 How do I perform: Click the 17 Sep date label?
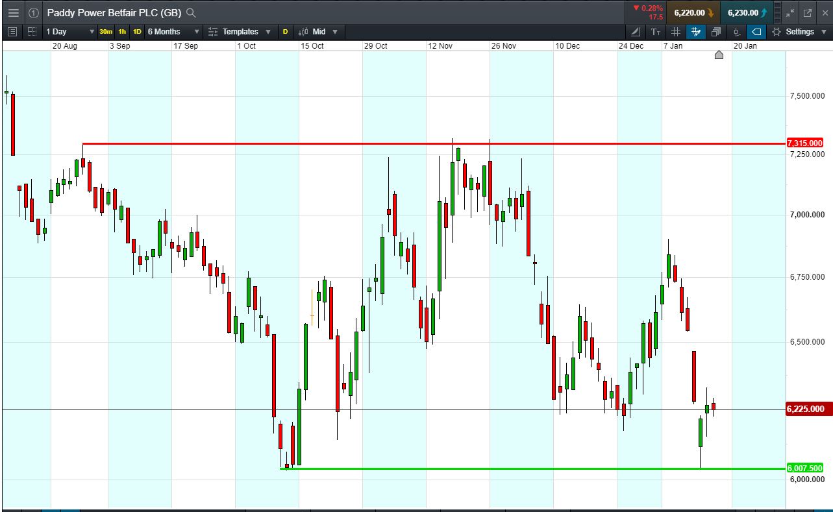[x=186, y=46]
